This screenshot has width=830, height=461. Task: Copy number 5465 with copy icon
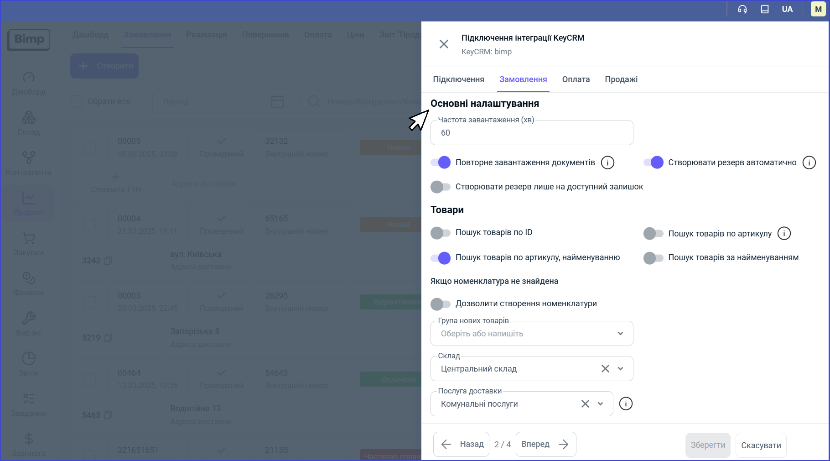[x=108, y=415]
